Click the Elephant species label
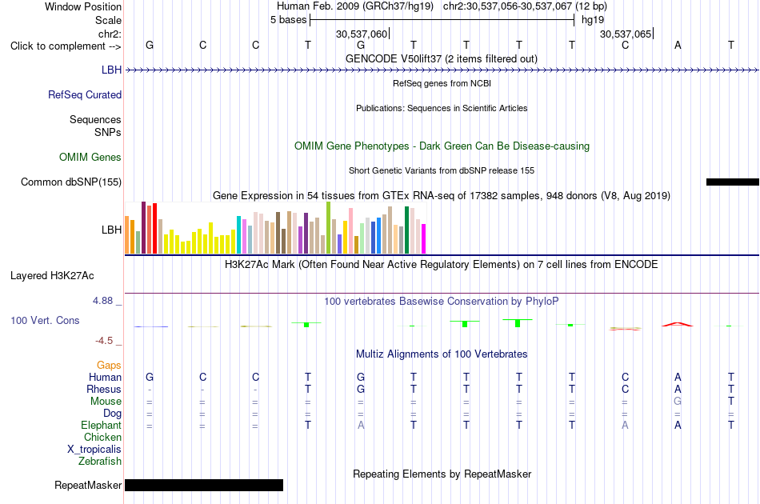Screen dimensions: 760x504 coord(102,425)
